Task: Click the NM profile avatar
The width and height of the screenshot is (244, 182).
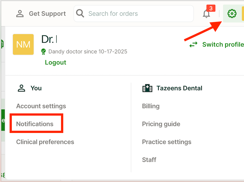Action: 23,44
